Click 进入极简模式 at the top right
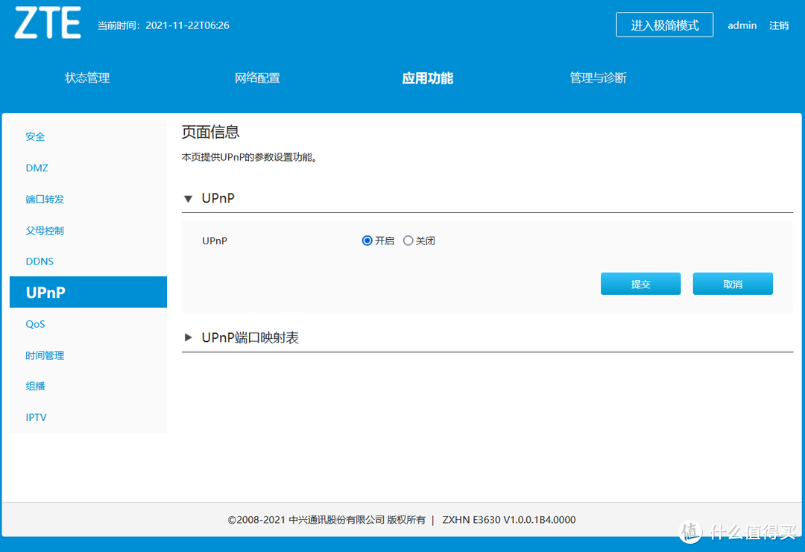805x552 pixels. [664, 25]
